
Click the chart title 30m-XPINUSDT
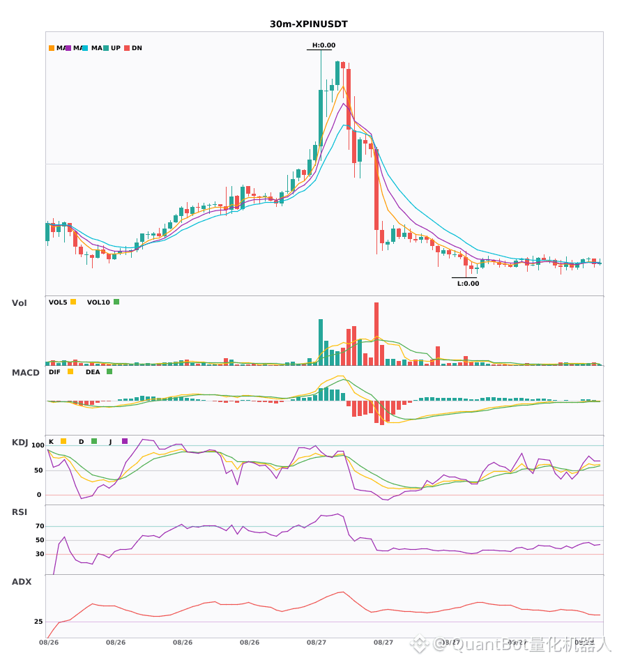coord(309,24)
